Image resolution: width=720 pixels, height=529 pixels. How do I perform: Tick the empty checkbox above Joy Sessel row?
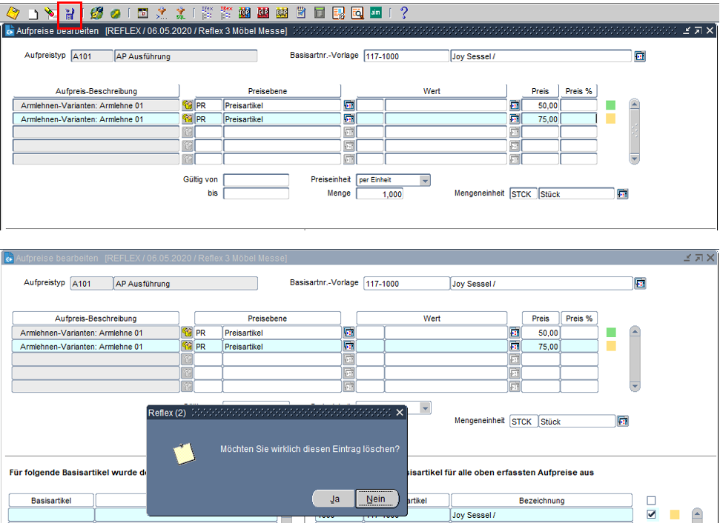[x=652, y=501]
